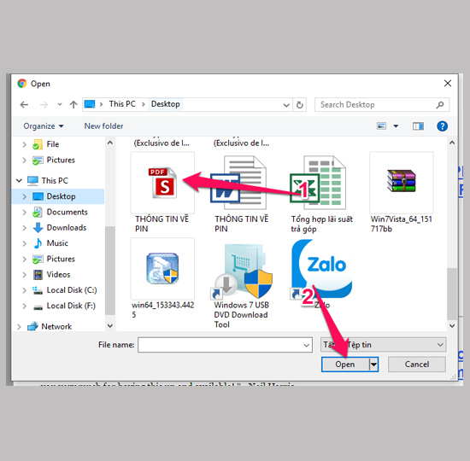
Task: Open the Open button split arrow
Action: tap(373, 365)
